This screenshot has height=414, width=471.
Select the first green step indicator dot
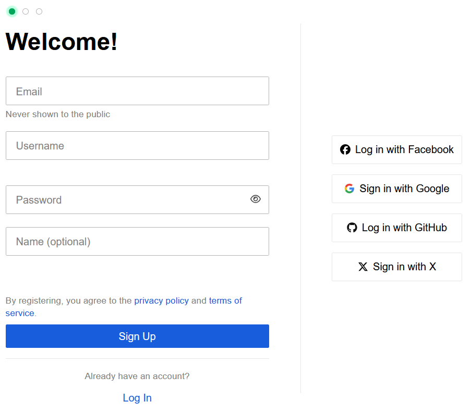tap(12, 11)
